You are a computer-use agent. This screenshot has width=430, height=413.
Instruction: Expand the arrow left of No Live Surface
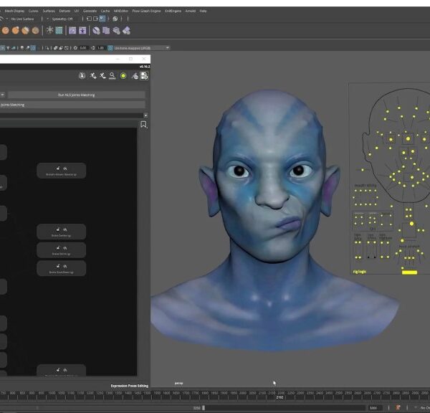7,19
